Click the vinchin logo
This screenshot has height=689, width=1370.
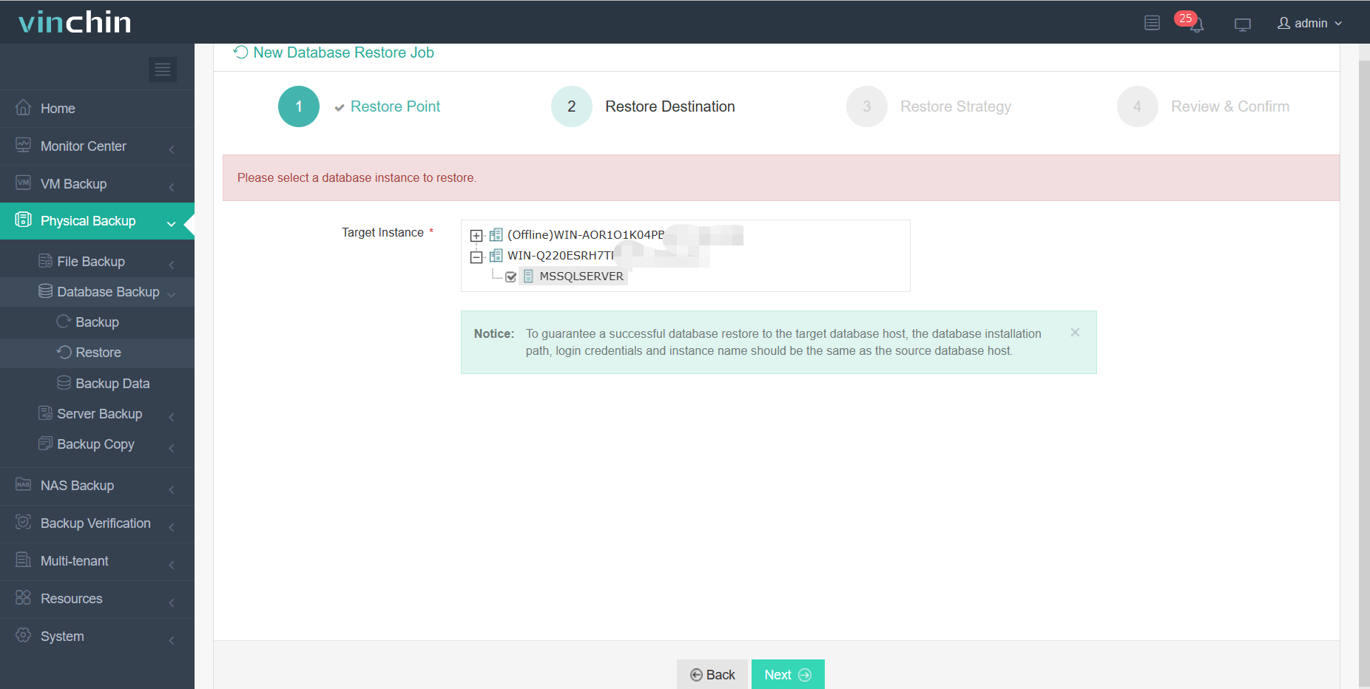(75, 22)
